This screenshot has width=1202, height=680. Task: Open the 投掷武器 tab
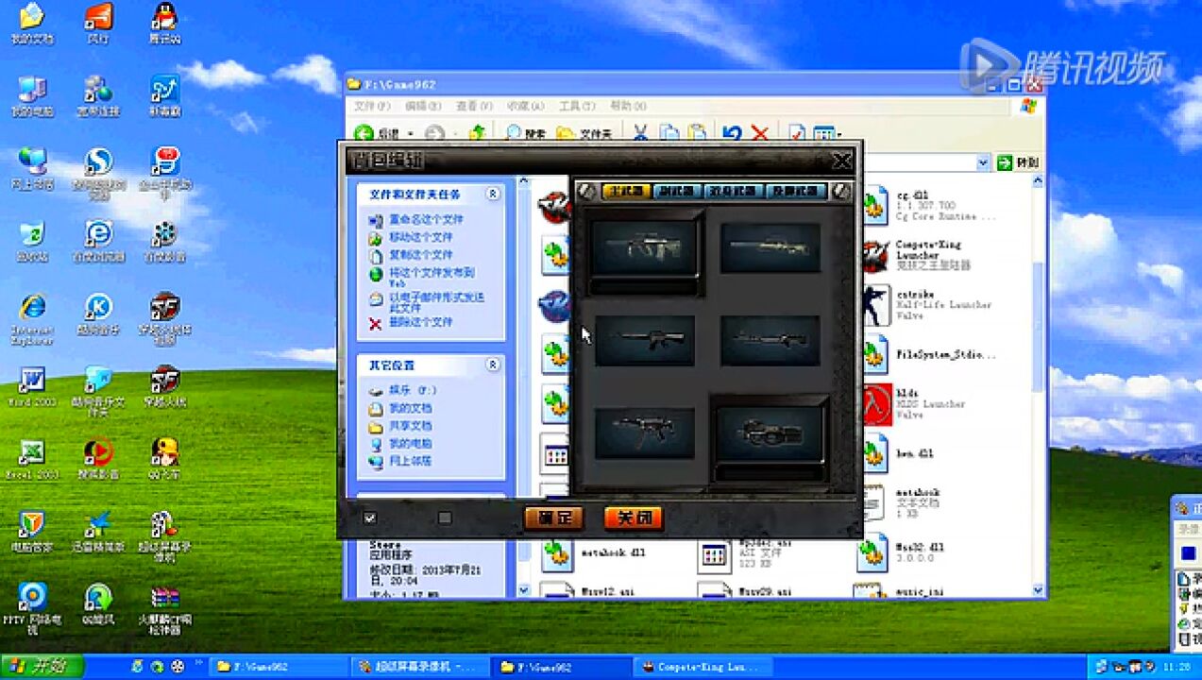pos(796,191)
